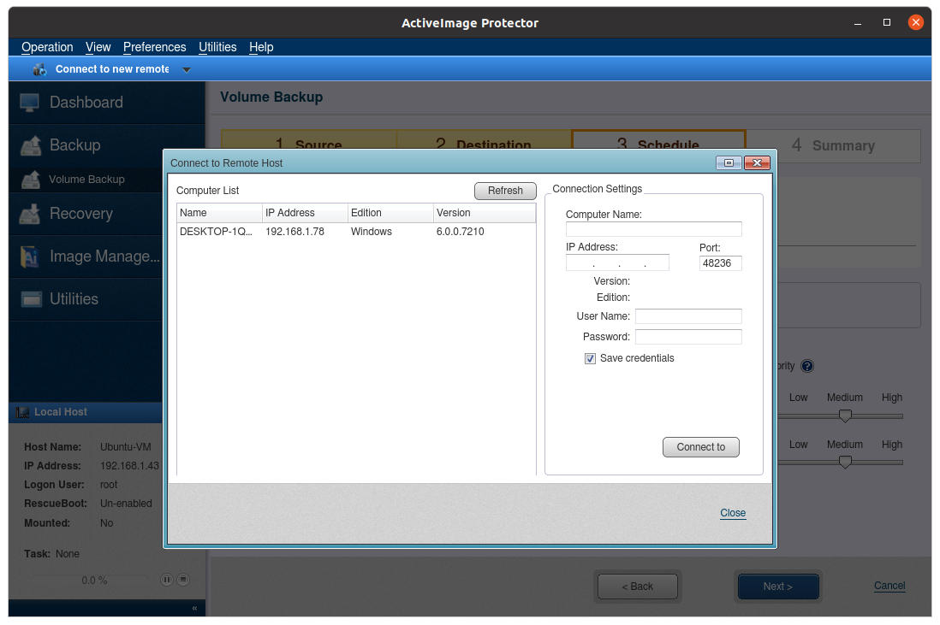Collapse the sidebar with the double-chevron arrow

tap(194, 608)
